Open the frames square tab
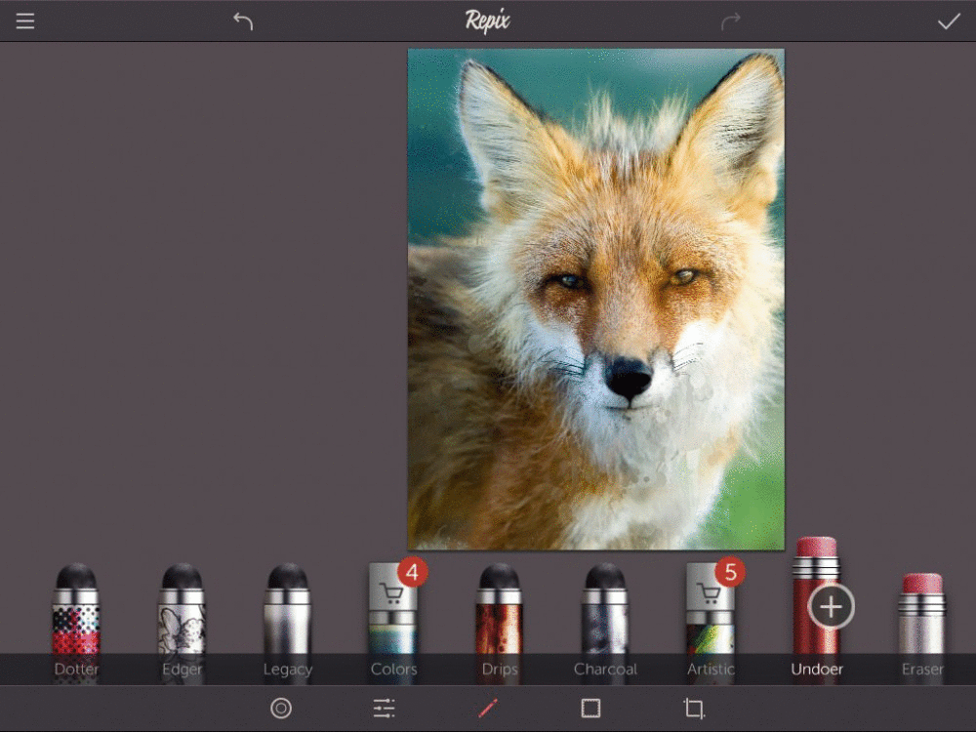976x732 pixels. 590,709
